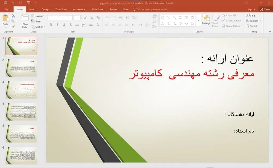Select the Text Box shape in gallery
The width and height of the screenshot is (273, 168).
point(162,17)
